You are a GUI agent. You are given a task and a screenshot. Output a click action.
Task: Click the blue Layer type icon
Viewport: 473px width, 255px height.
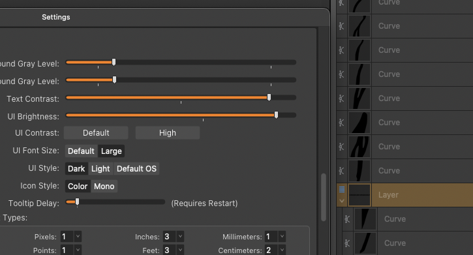[x=342, y=189]
